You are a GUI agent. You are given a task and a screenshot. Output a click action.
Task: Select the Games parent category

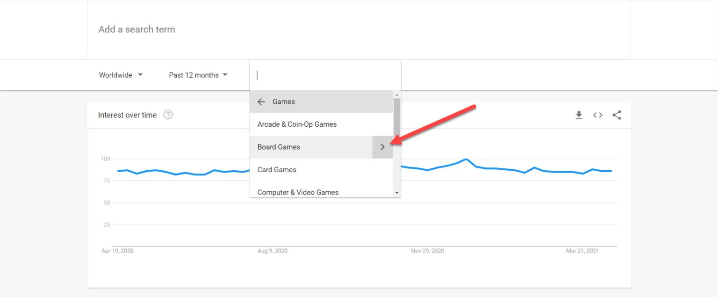pos(283,101)
